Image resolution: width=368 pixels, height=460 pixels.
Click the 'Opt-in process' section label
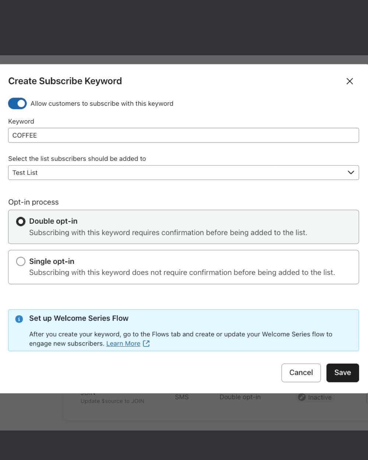(x=33, y=202)
